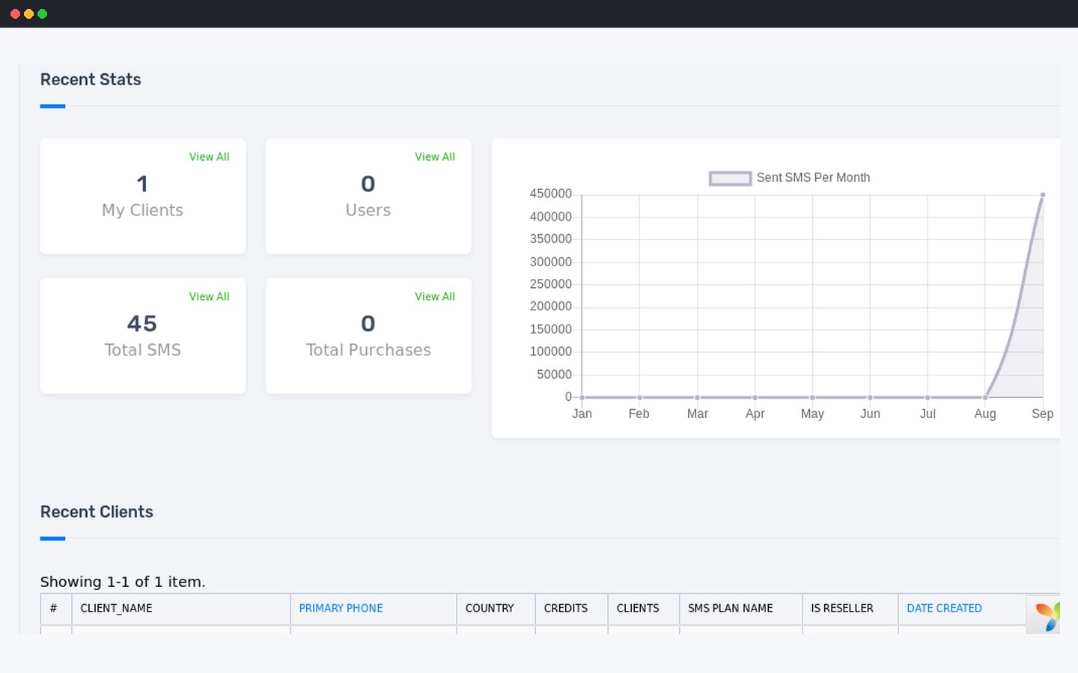Sort table by DATE CREATED column
Image resolution: width=1078 pixels, height=673 pixels.
point(944,609)
